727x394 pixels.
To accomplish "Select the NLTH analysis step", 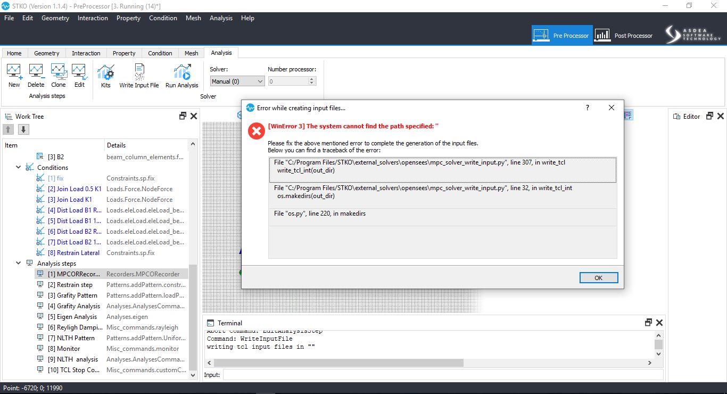I will [x=112, y=359].
